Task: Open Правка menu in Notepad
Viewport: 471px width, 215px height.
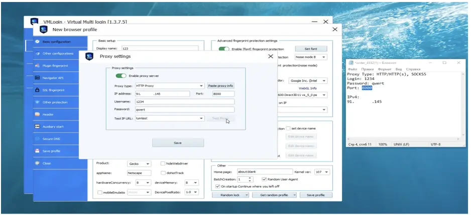Action: (x=367, y=69)
